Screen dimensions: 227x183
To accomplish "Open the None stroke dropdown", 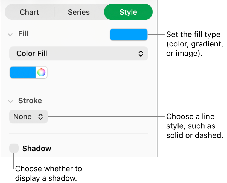I will pos(28,117).
